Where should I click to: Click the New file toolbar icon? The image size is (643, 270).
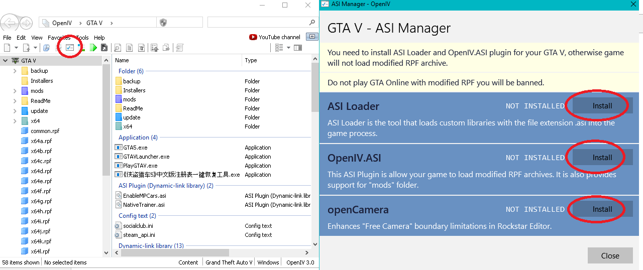pos(7,48)
